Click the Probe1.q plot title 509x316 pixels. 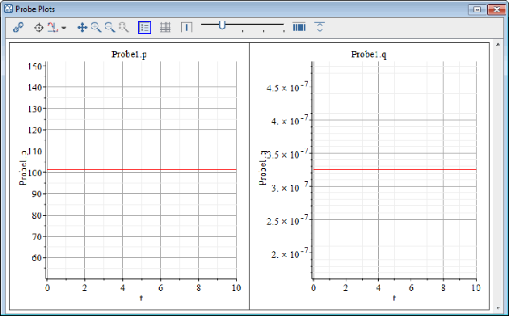tap(368, 54)
